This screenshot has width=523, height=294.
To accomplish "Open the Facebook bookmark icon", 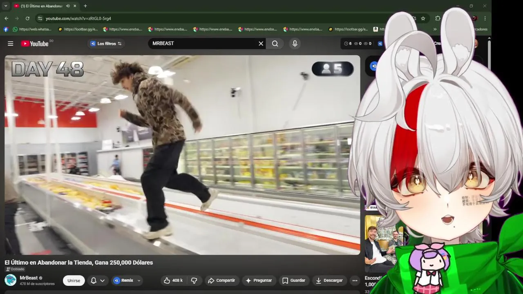I will (x=6, y=29).
